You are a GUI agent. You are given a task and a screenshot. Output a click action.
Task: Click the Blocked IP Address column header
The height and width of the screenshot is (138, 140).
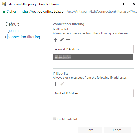click(x=93, y=93)
